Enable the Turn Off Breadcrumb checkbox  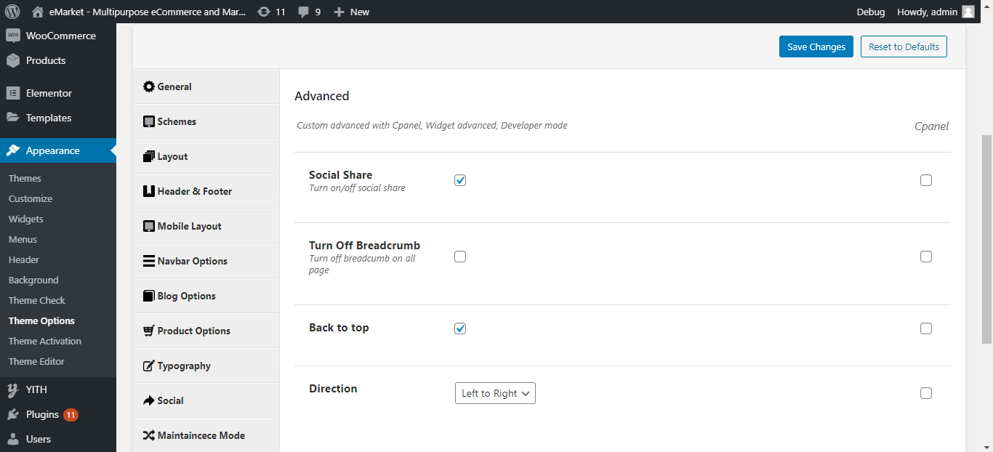[x=460, y=257]
